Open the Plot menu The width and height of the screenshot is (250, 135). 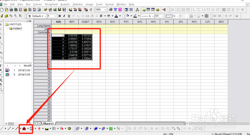point(28,4)
